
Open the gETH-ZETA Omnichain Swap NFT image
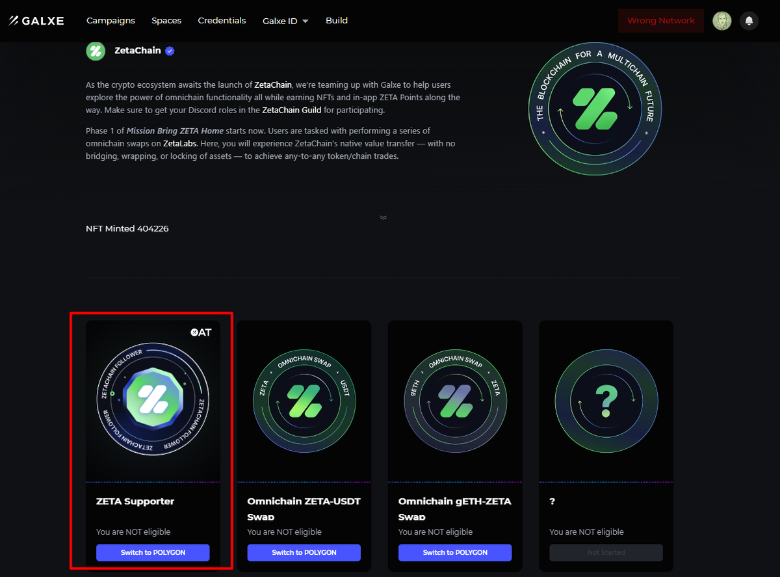click(455, 401)
